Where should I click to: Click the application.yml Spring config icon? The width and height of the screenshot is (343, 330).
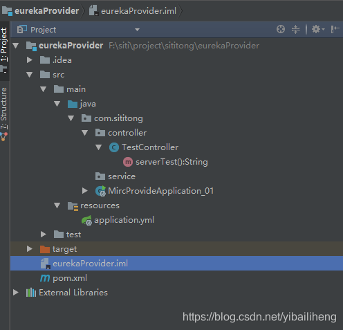[87, 220]
